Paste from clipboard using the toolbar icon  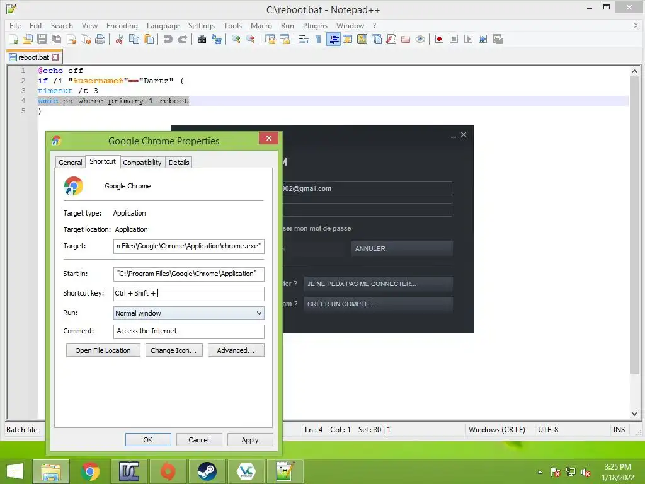point(149,39)
